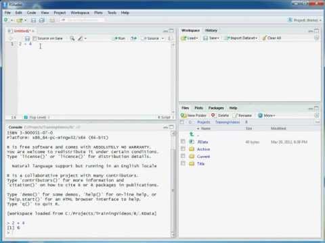The height and width of the screenshot is (243, 325).
Task: Minimize the source editor pane
Action: [166, 31]
